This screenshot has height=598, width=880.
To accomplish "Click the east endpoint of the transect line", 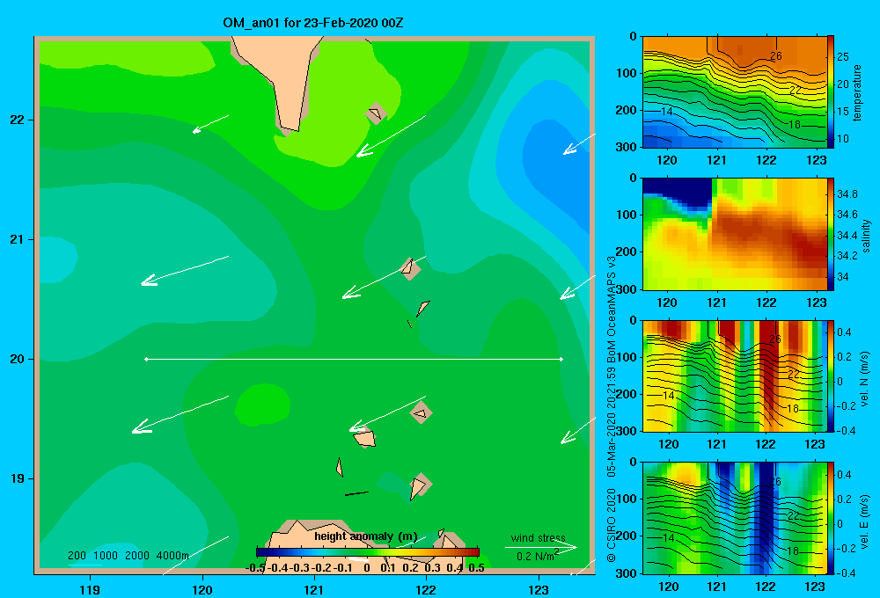I will coord(561,359).
